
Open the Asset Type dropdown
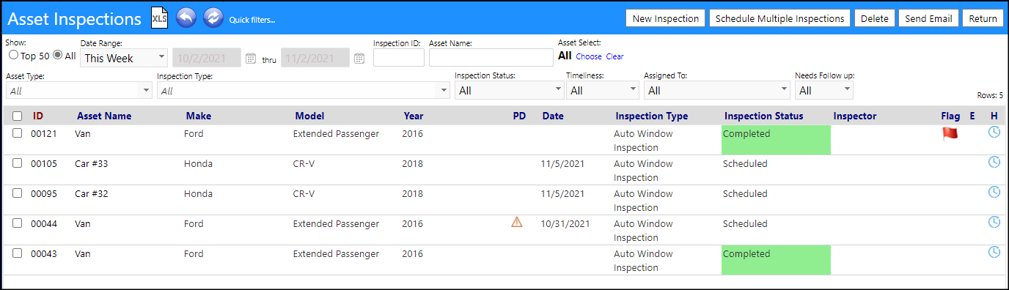(x=79, y=90)
